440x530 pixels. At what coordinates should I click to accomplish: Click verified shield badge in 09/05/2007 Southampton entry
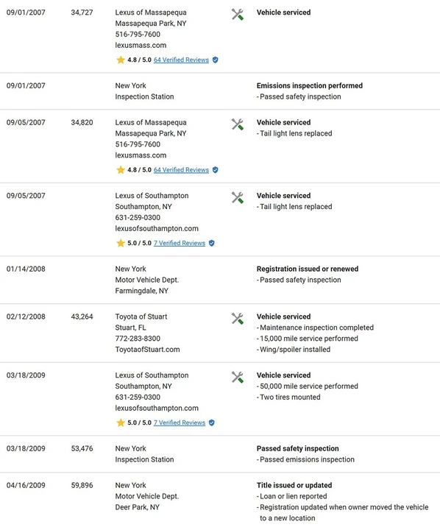pyautogui.click(x=212, y=243)
